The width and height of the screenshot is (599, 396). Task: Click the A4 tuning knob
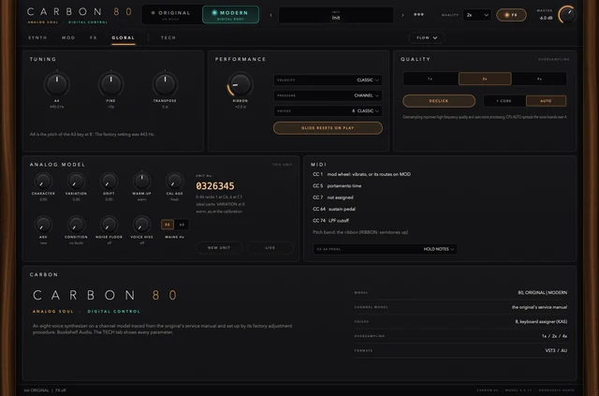[x=56, y=84]
